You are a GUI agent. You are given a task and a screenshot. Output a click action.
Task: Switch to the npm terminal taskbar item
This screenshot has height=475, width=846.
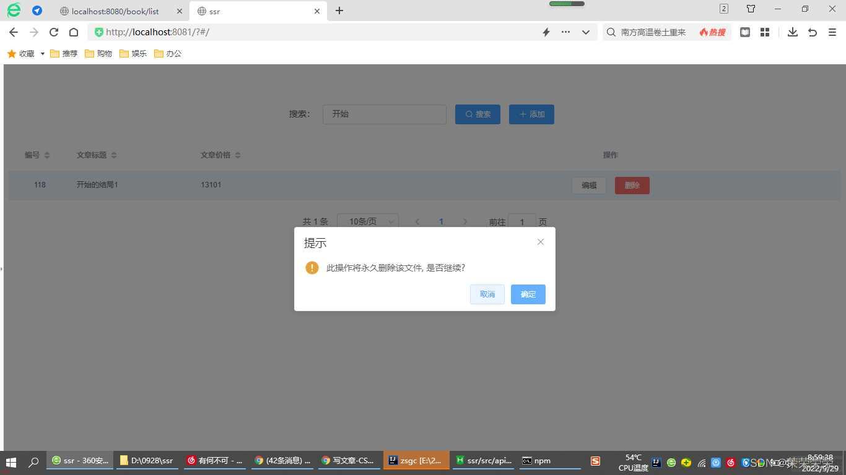click(551, 461)
